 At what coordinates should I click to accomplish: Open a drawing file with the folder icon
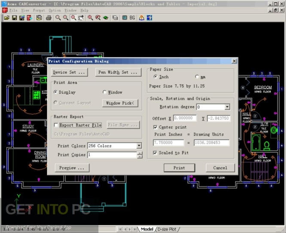pos(7,18)
